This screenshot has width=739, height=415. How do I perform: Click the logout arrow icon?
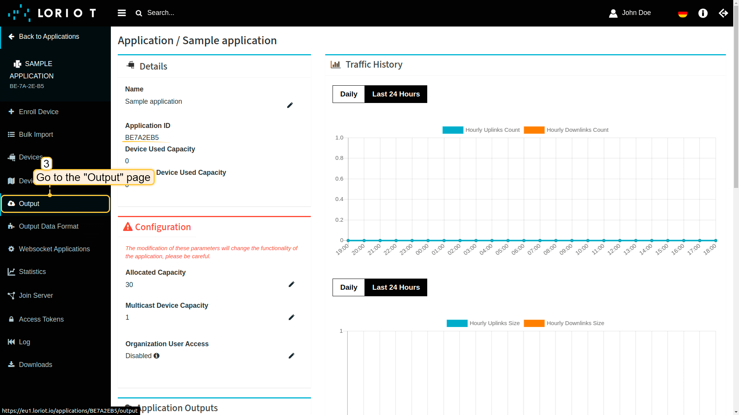click(723, 13)
